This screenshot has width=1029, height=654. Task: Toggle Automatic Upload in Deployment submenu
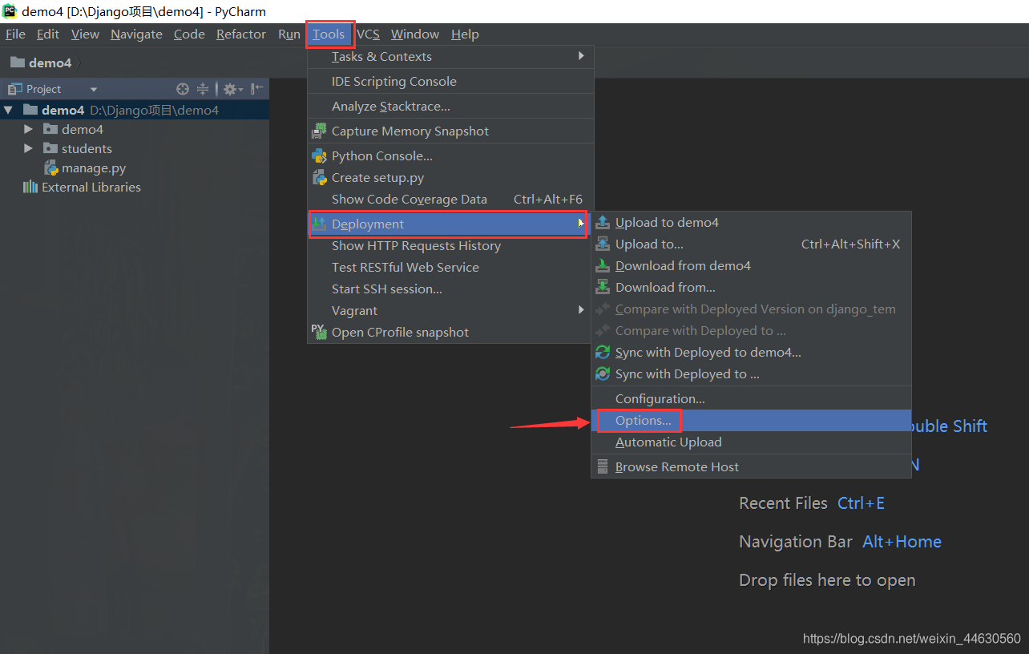[751, 442]
